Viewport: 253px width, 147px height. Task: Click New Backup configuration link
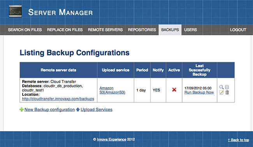coord(49,109)
